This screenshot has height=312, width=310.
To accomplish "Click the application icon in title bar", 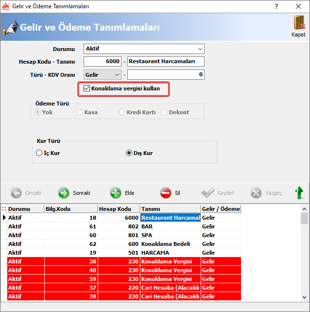I will (5, 6).
